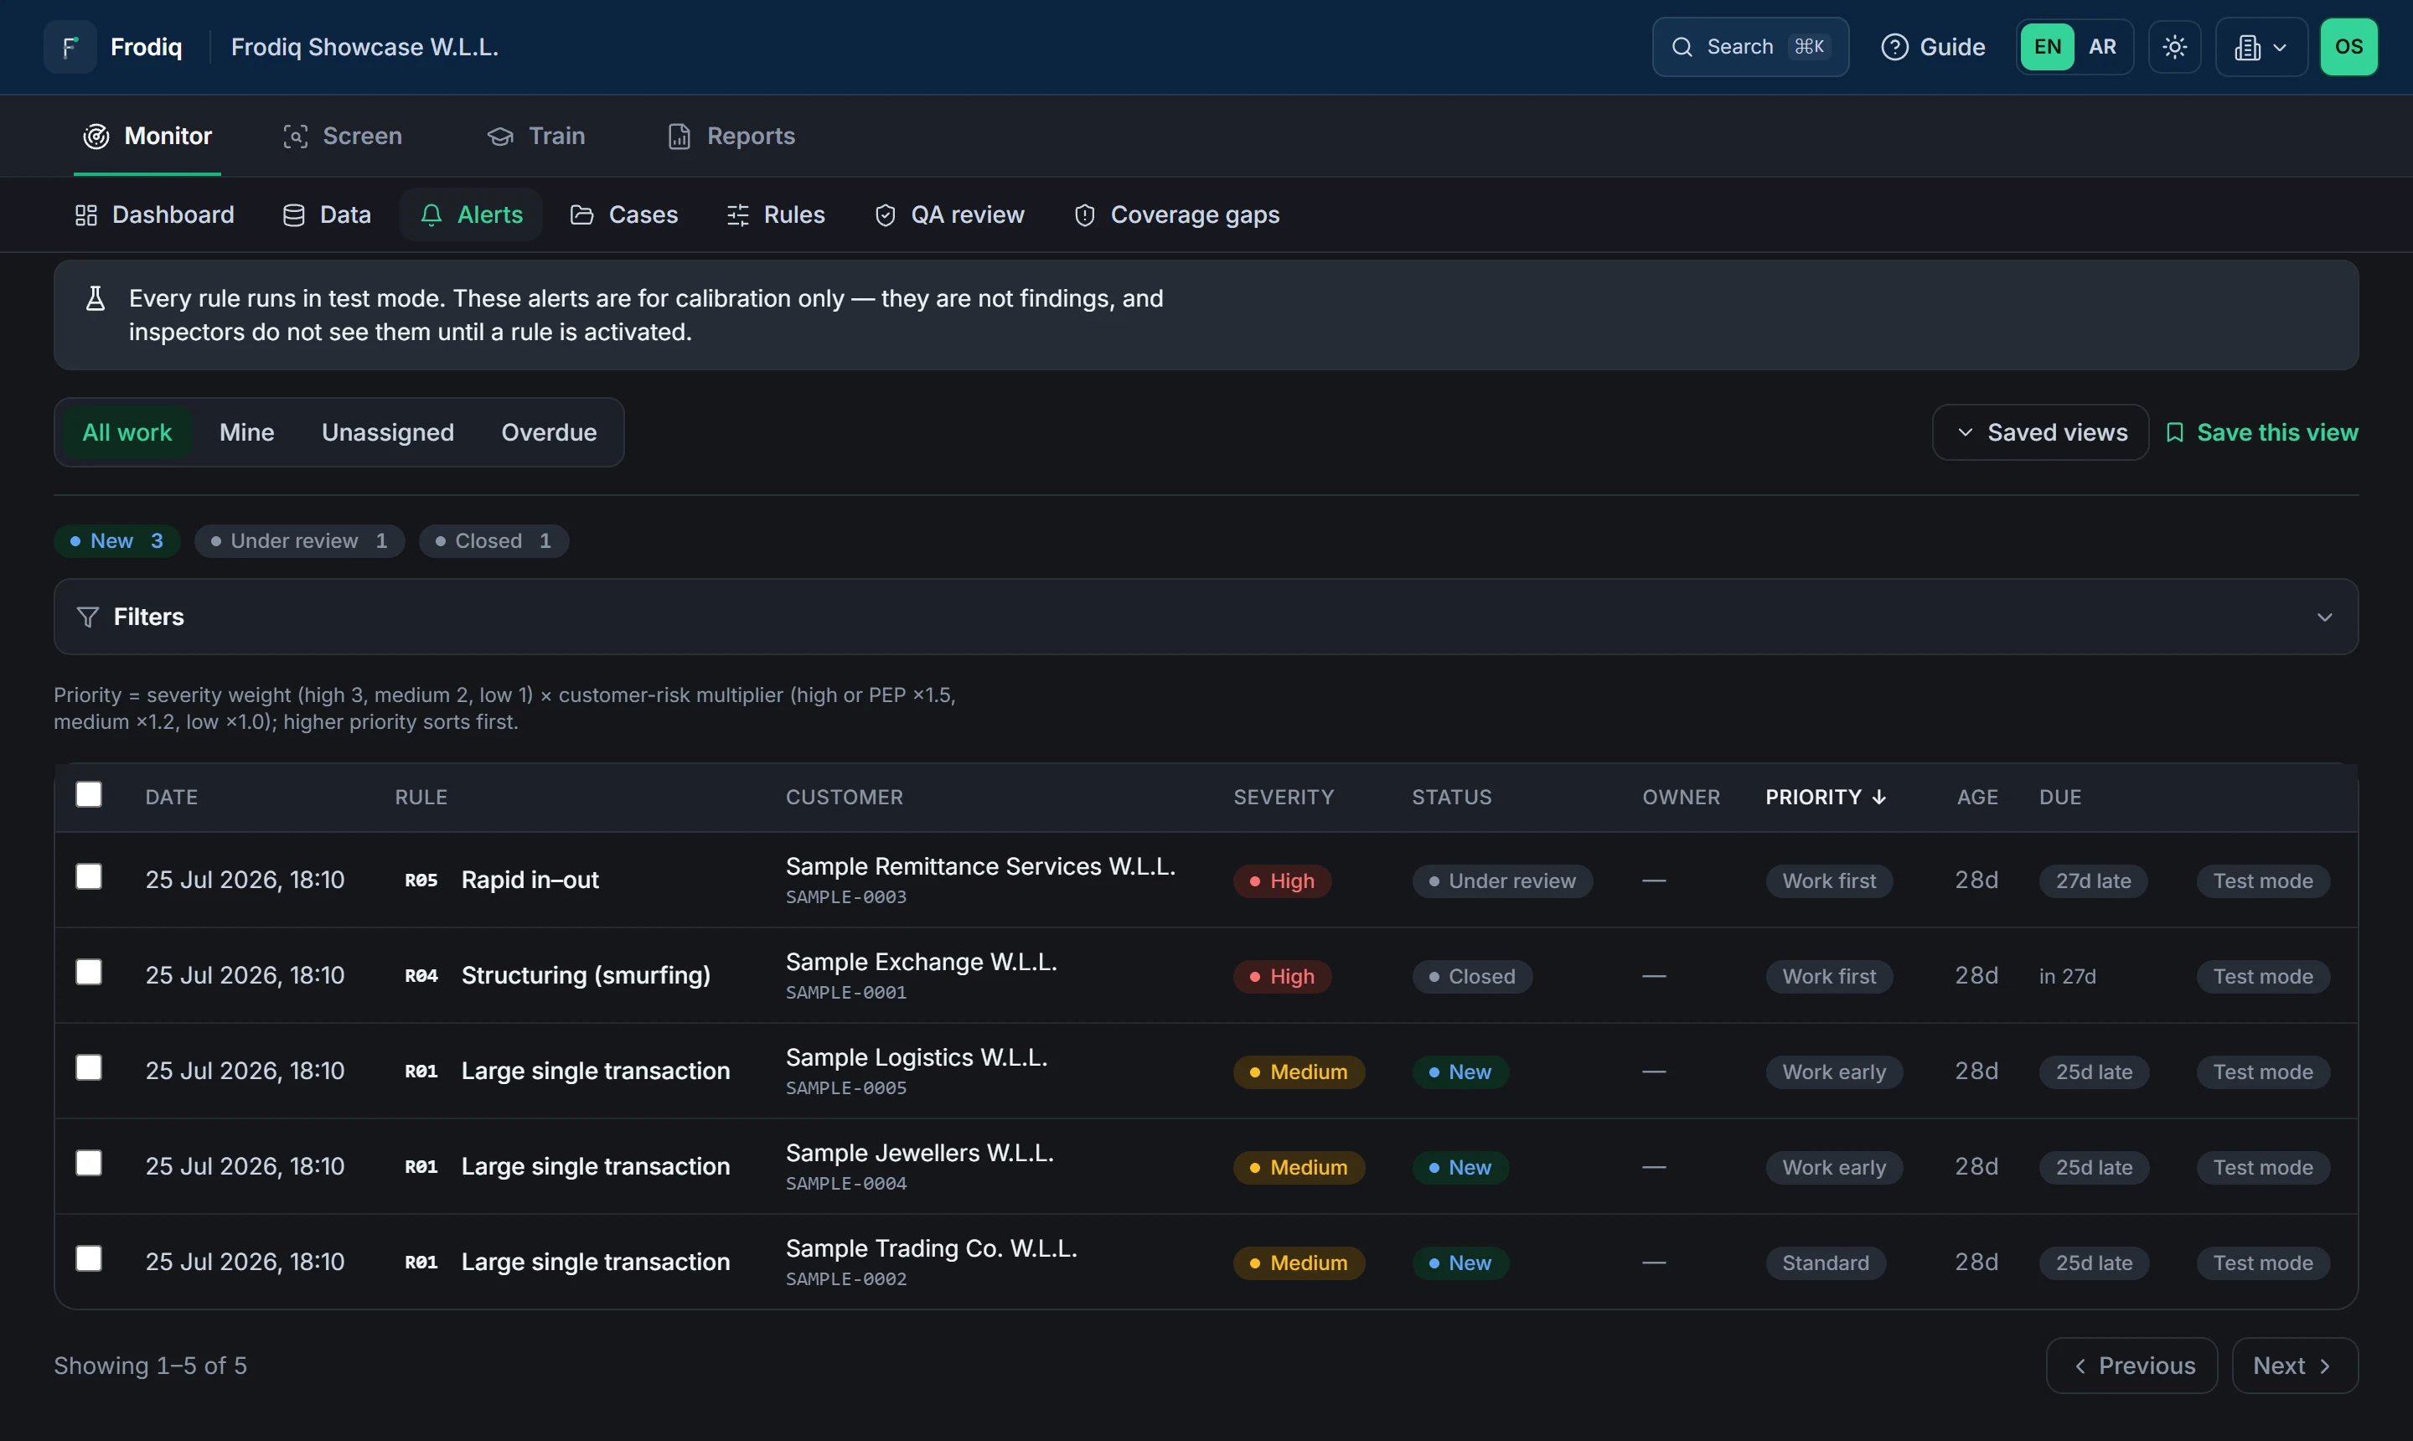Image resolution: width=2413 pixels, height=1441 pixels.
Task: Click the Frodiq Showcase W.L.L. title
Action: point(364,47)
